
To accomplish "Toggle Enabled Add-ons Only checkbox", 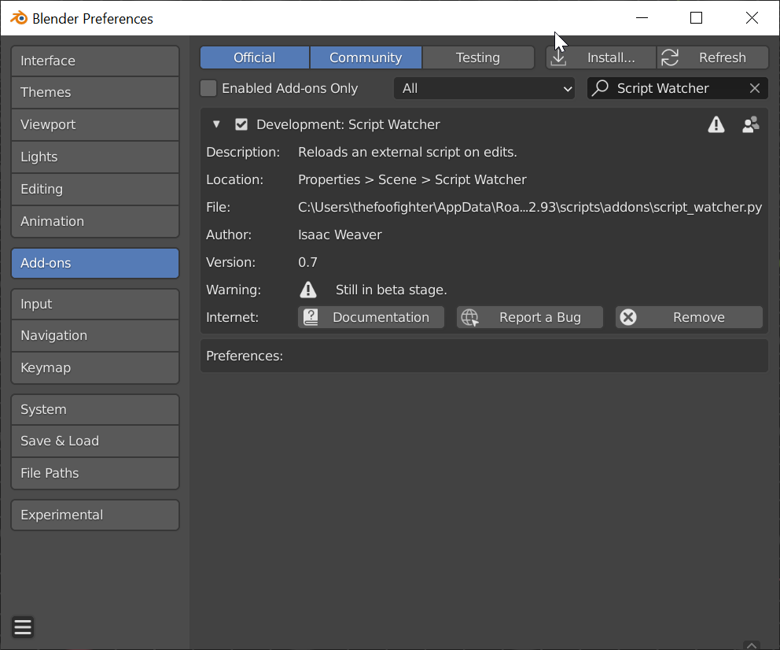I will (208, 88).
